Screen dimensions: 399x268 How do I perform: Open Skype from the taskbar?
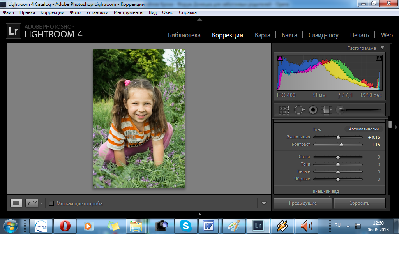pos(186,226)
